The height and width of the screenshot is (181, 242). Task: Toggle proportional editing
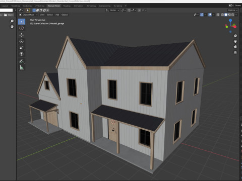139,10
